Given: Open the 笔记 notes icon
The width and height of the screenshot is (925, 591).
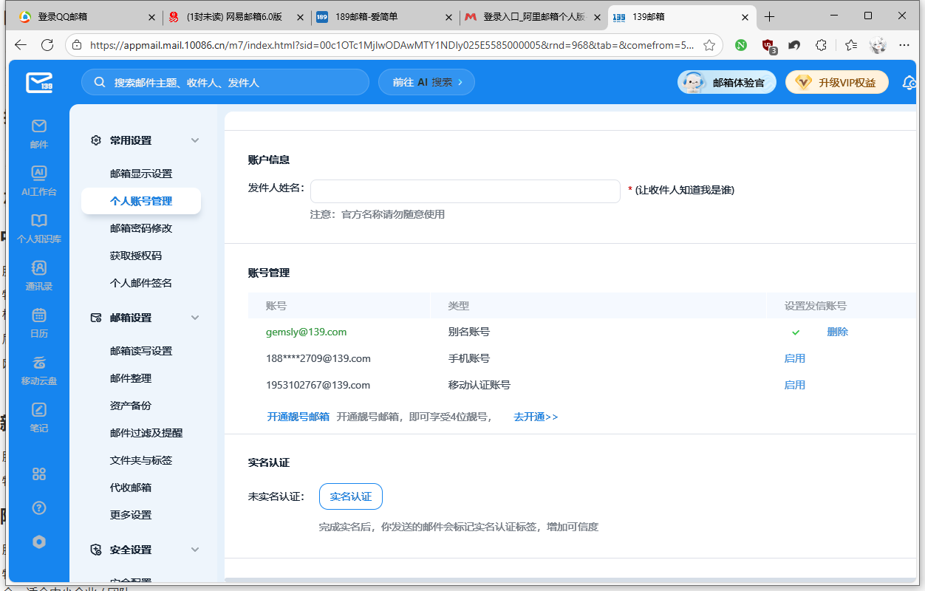Looking at the screenshot, I should pyautogui.click(x=39, y=417).
